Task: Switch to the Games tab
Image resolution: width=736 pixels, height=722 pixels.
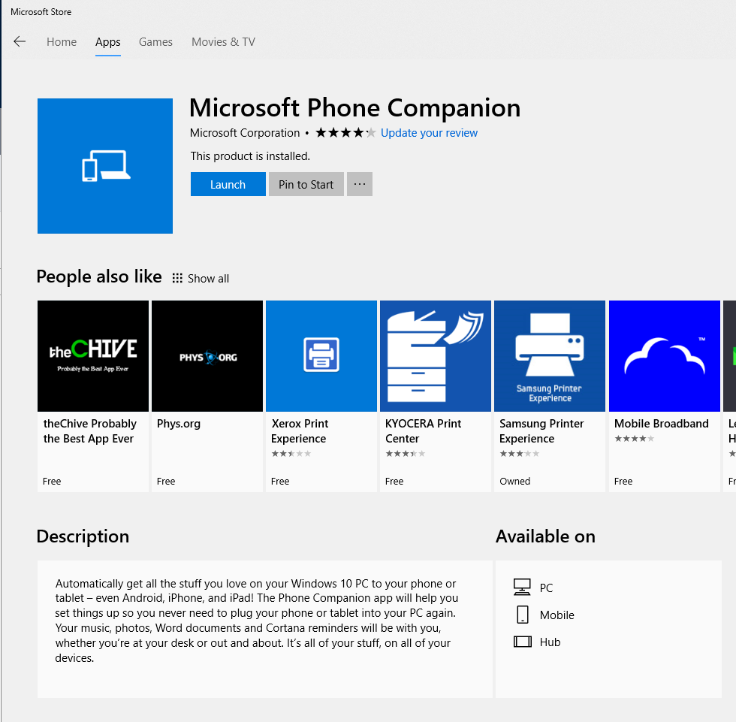Action: (x=155, y=42)
